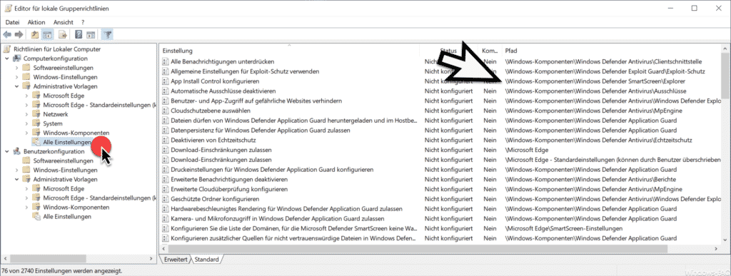Click policy icon beside 'App Install Control konfigurieren'

click(x=165, y=81)
